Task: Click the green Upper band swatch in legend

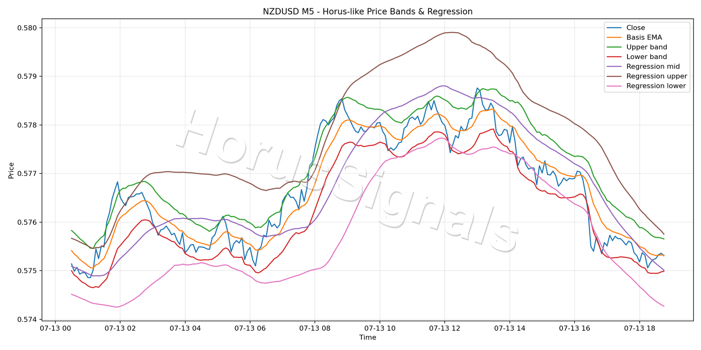Action: (614, 47)
